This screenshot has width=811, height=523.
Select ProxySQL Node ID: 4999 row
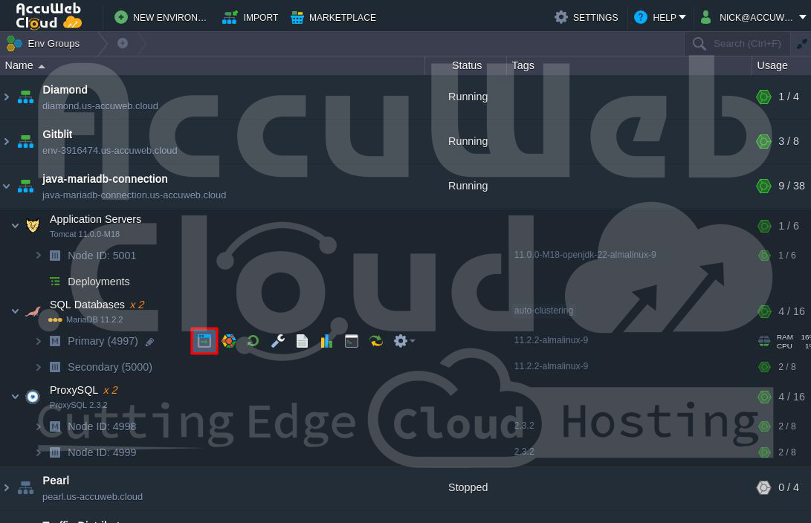pos(406,452)
